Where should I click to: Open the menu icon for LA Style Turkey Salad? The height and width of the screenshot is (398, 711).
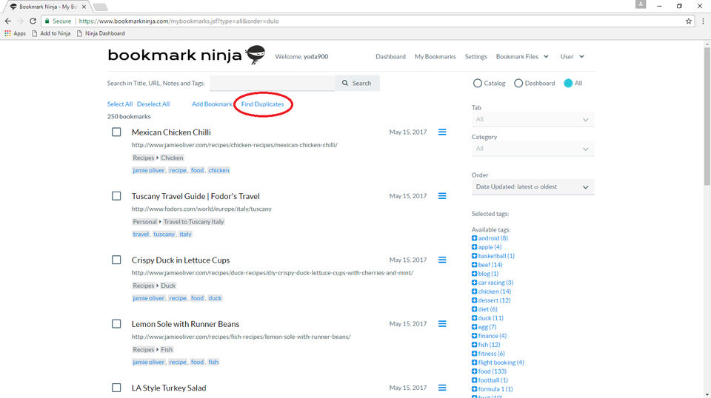(x=442, y=388)
